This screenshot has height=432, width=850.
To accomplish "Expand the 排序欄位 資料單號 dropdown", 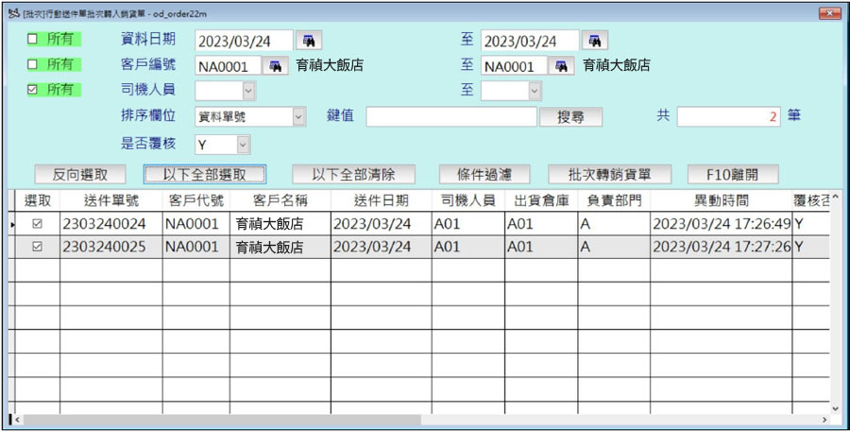I will 299,116.
